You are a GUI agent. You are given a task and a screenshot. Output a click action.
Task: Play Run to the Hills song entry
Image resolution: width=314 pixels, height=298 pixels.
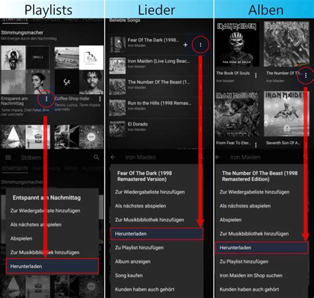point(156,108)
